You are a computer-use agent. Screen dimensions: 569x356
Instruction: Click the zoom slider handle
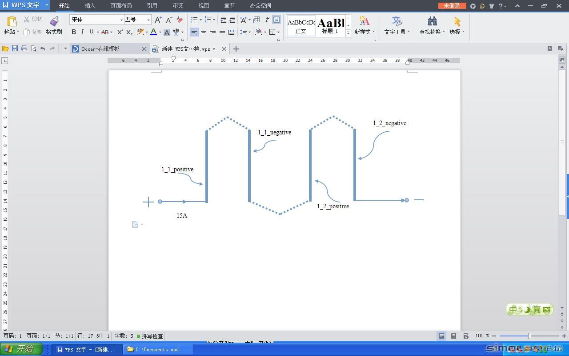click(x=529, y=336)
